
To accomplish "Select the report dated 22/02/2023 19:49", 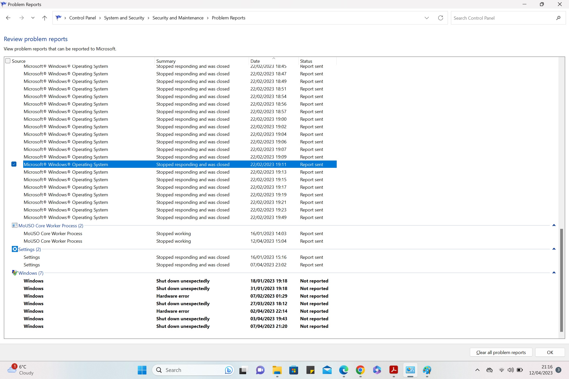I will pos(180,217).
